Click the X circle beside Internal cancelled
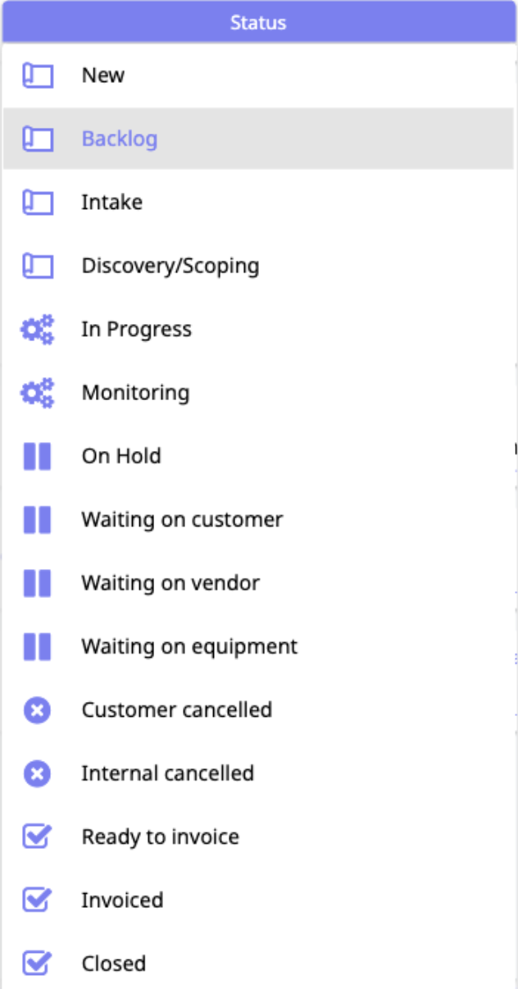This screenshot has width=518, height=989. click(x=37, y=773)
